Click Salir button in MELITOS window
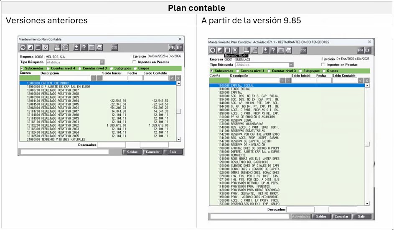 click(173, 152)
